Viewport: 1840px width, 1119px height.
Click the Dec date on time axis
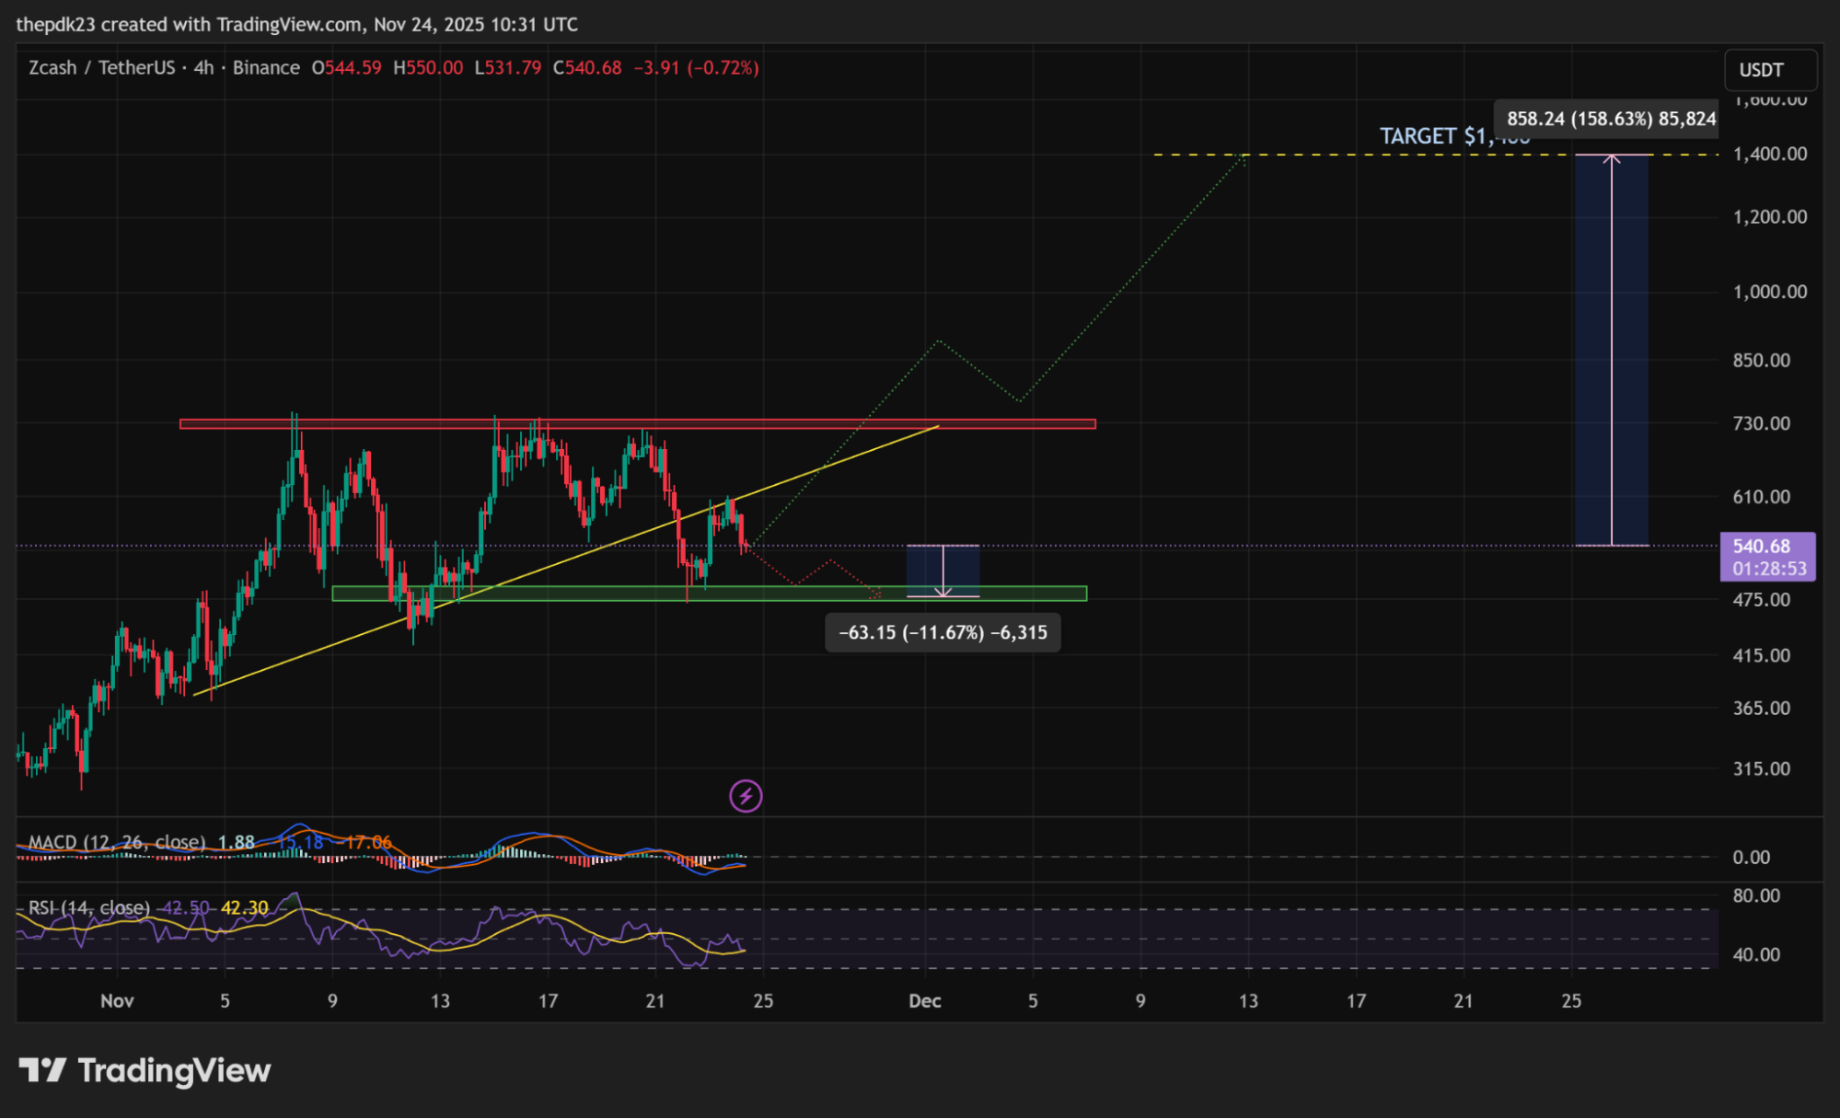924,1001
